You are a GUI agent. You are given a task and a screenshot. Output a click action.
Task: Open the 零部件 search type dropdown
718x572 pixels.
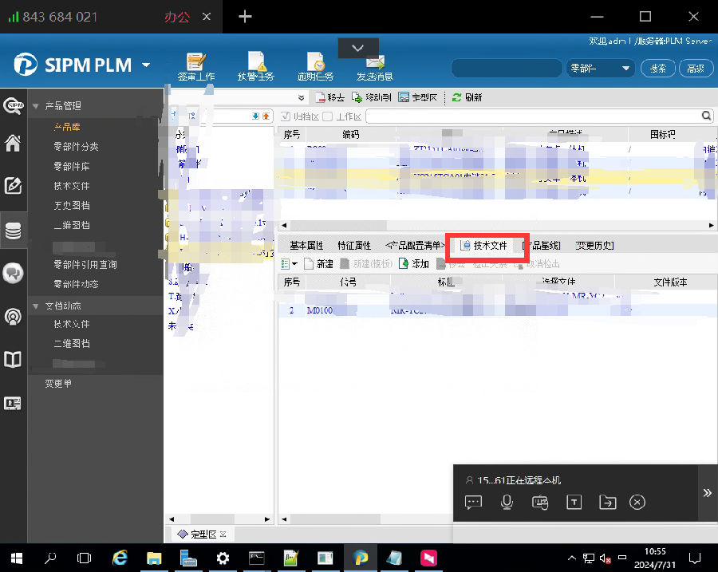click(599, 69)
